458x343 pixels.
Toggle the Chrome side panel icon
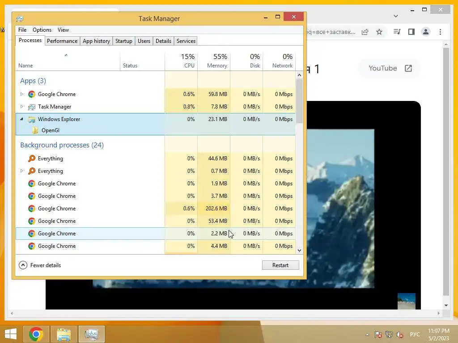[x=411, y=32]
